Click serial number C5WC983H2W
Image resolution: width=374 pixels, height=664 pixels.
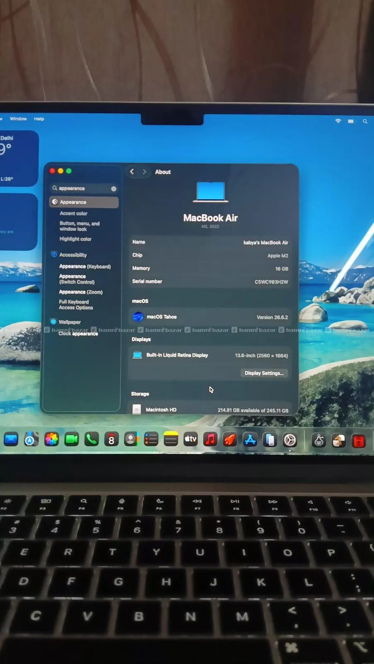(x=271, y=282)
